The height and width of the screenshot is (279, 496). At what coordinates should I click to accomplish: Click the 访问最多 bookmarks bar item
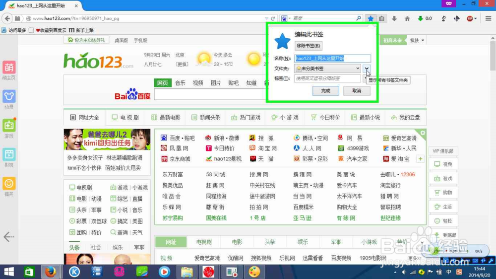14,30
